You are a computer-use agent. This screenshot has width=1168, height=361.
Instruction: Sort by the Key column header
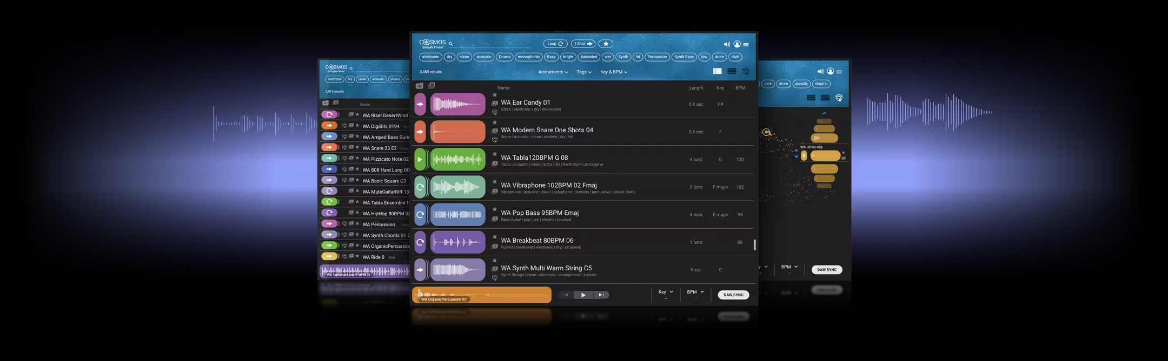click(720, 88)
